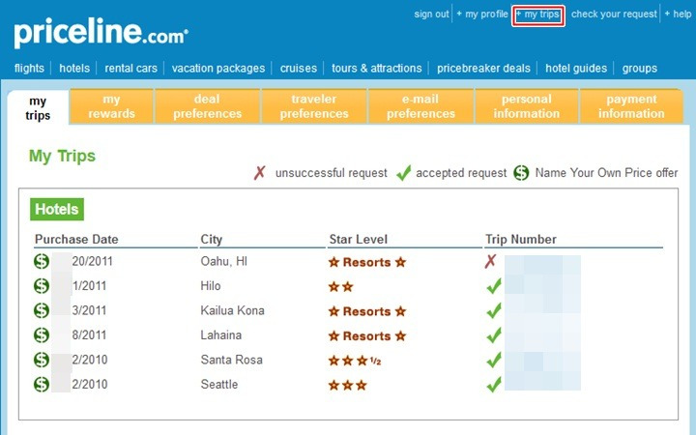Image resolution: width=696 pixels, height=435 pixels.
Task: Click the green checkmark in Santa Rosa row
Action: (494, 360)
